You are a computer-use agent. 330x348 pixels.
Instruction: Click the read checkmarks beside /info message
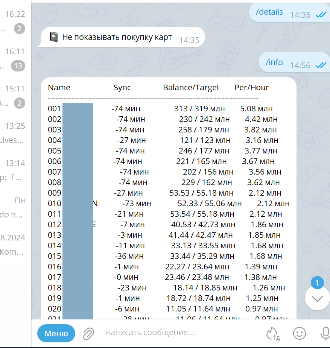(x=321, y=65)
